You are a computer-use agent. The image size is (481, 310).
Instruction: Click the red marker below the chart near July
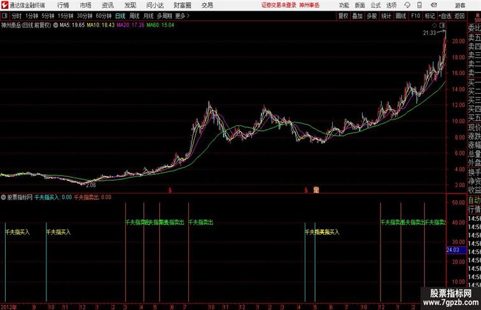point(170,190)
